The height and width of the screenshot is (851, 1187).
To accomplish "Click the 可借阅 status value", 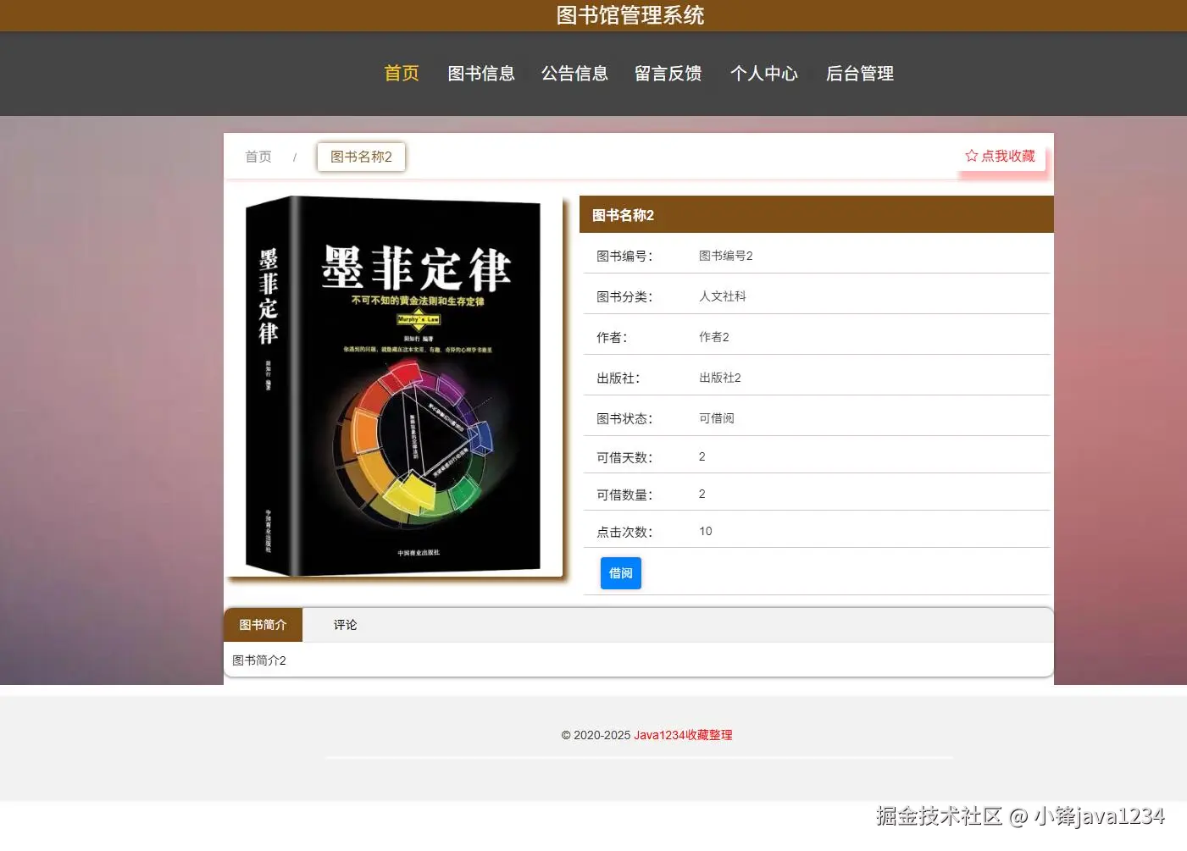I will 717,418.
